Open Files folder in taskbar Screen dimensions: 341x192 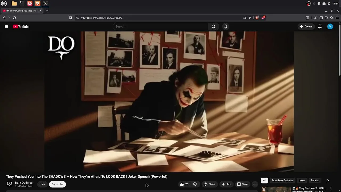[14, 3]
